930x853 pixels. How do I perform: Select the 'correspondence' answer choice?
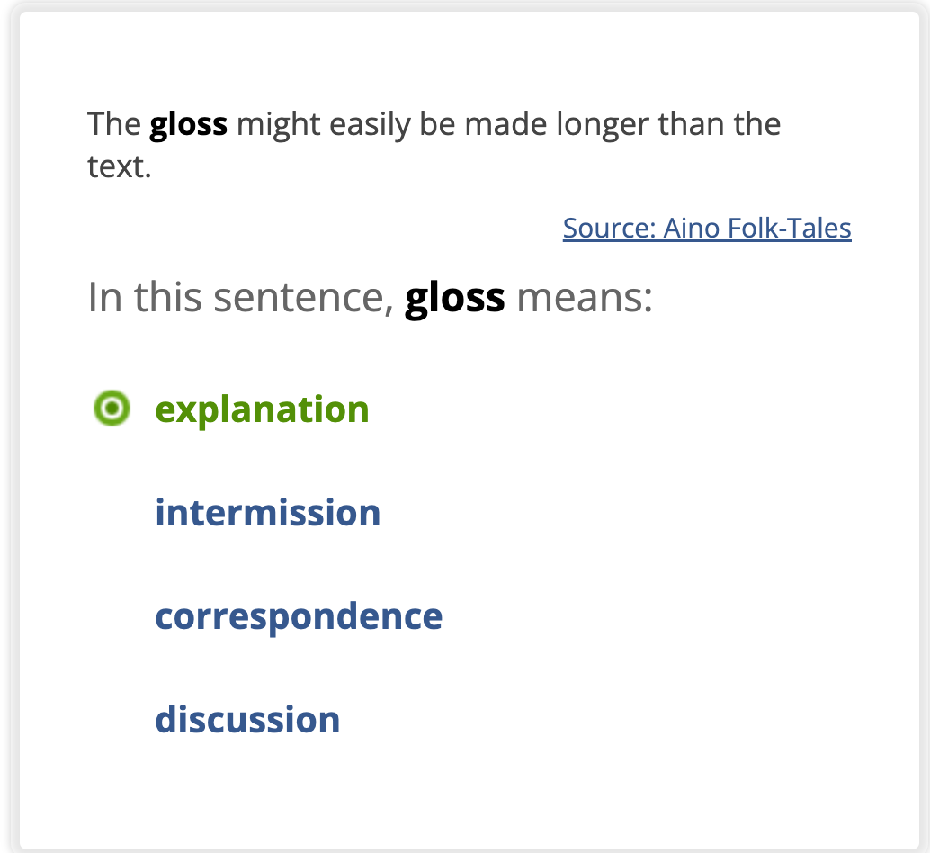pos(299,616)
